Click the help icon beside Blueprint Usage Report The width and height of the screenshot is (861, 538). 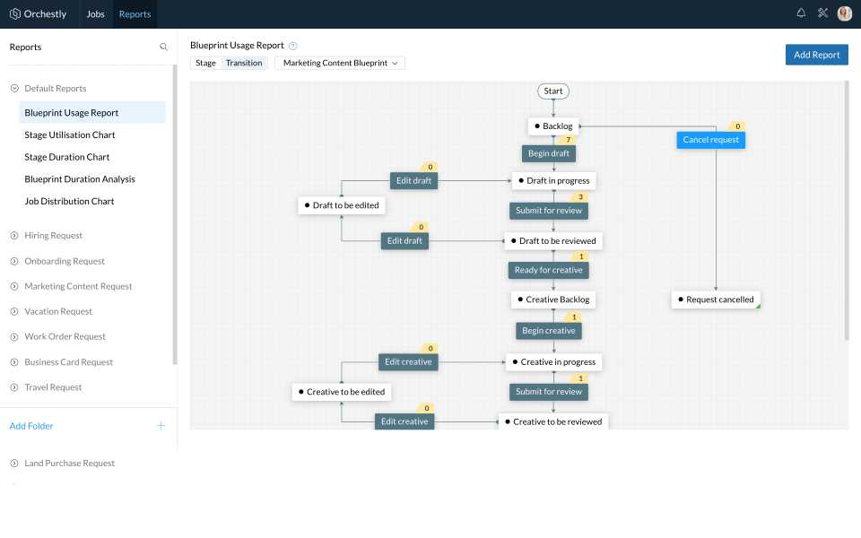coord(293,46)
